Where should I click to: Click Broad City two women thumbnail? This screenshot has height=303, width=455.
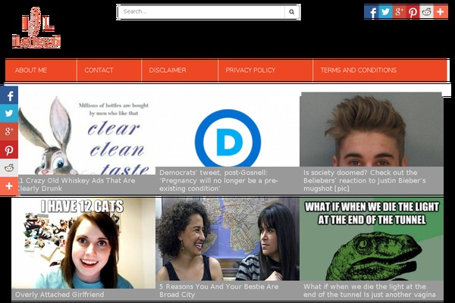227,239
